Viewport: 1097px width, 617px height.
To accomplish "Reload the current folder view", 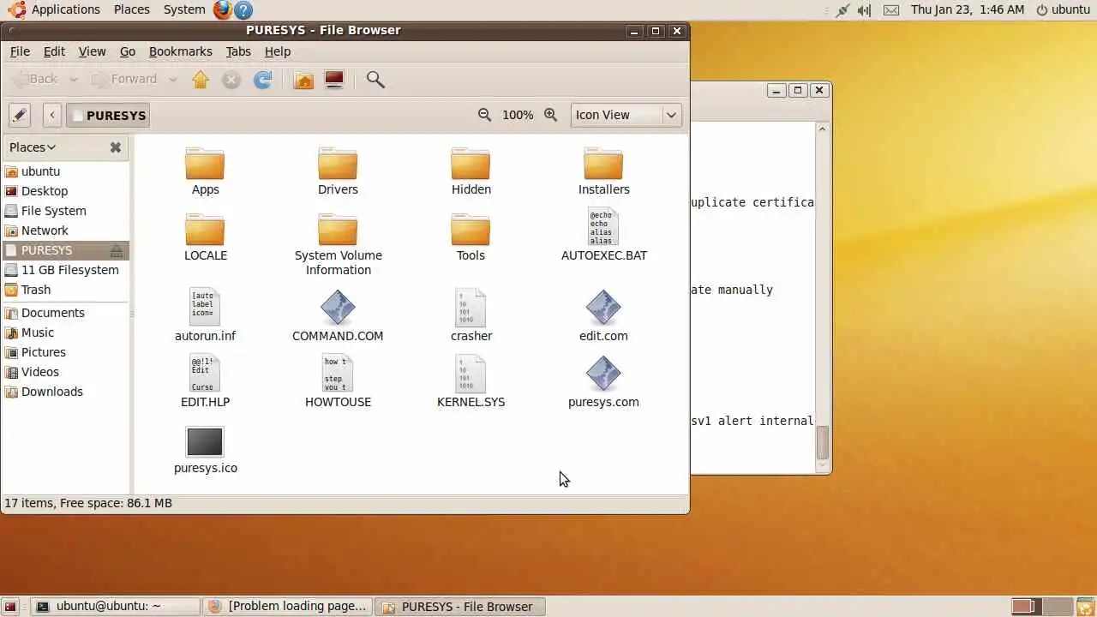I will (263, 80).
